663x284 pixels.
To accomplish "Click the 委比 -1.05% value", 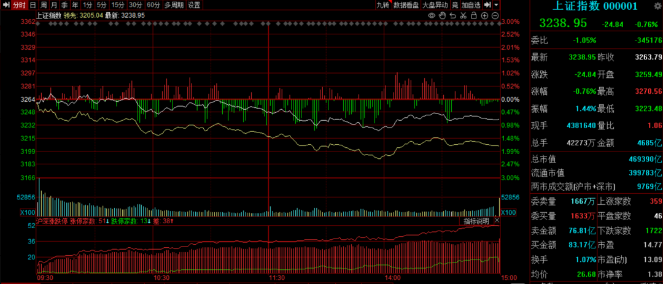I will tap(584, 40).
